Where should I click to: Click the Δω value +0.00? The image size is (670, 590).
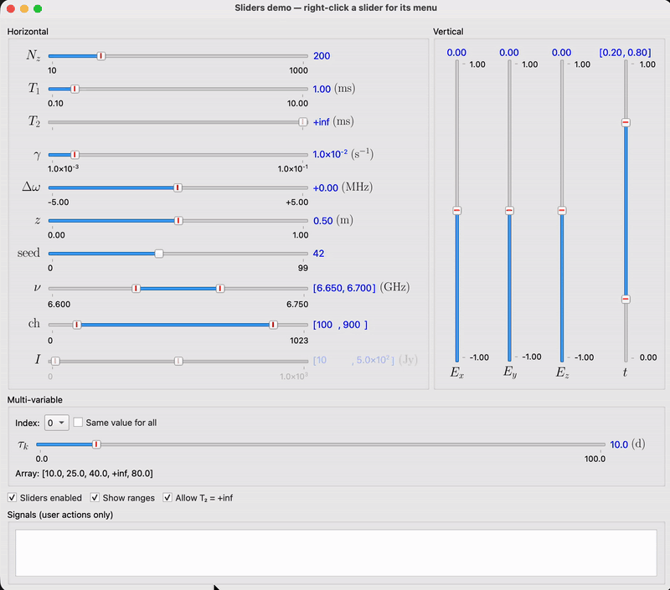coord(326,187)
